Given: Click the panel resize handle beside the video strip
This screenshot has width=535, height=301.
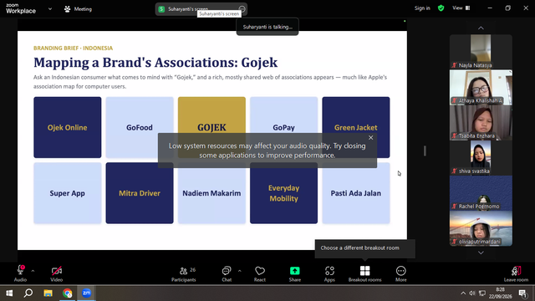Looking at the screenshot, I should point(425,150).
